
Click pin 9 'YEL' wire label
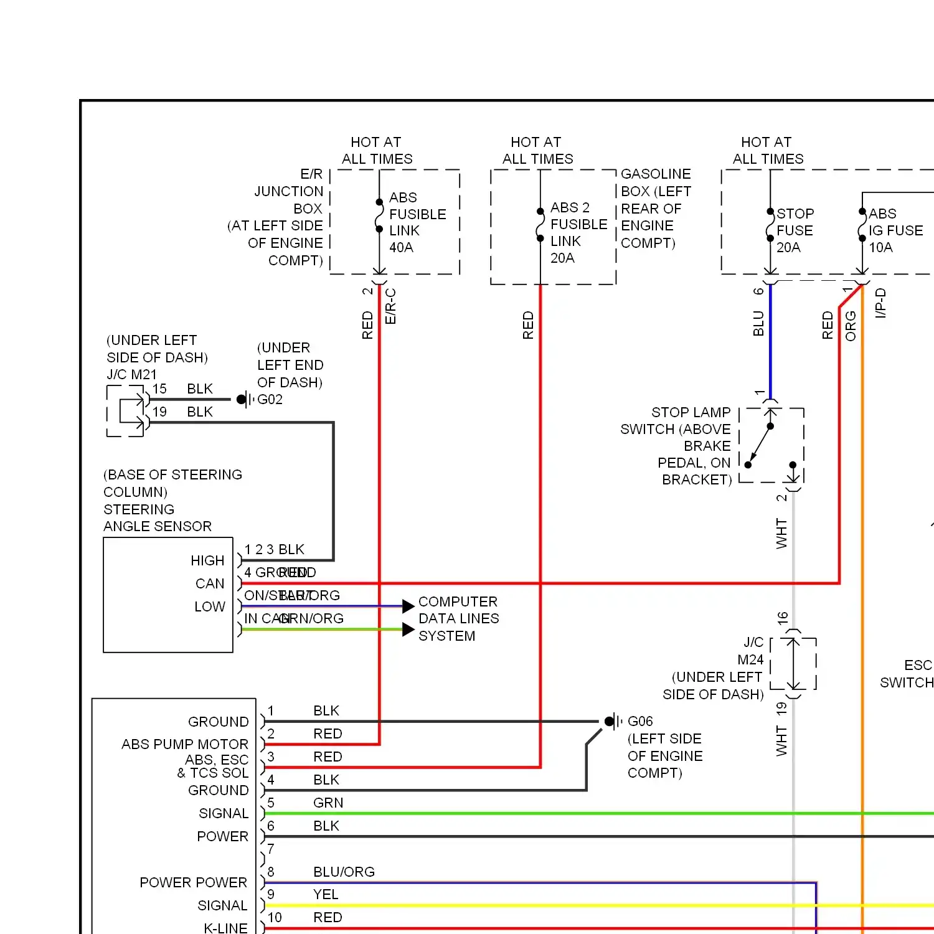[x=326, y=895]
